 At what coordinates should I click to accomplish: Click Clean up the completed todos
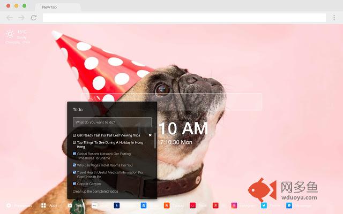[x=95, y=192]
